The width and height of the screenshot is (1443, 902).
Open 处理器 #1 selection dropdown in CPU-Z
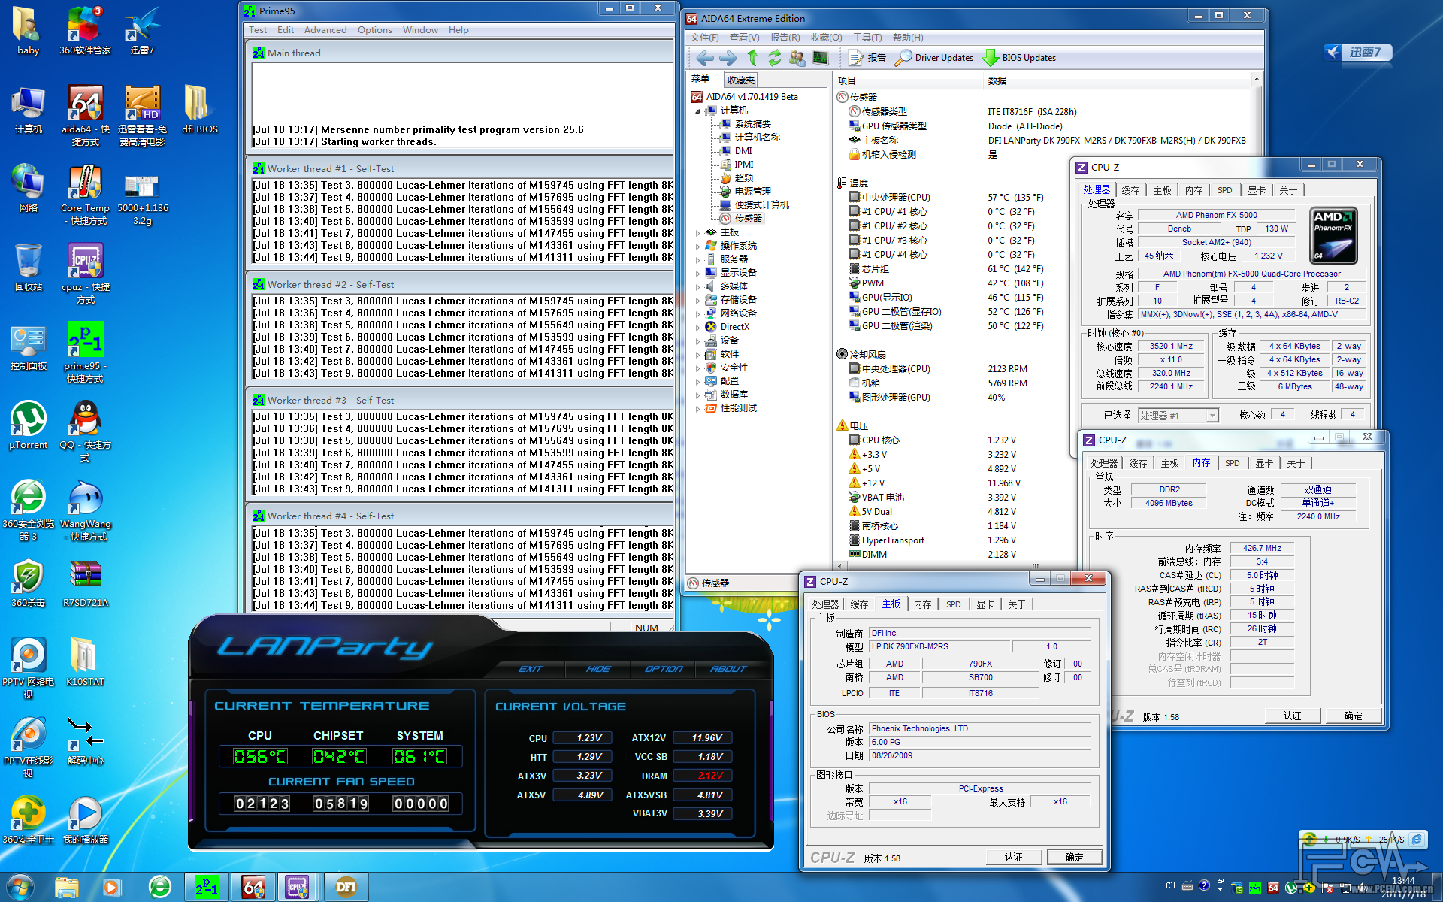1212,416
